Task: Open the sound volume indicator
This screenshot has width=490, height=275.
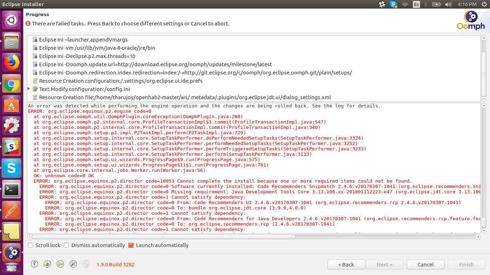Action: pos(448,4)
